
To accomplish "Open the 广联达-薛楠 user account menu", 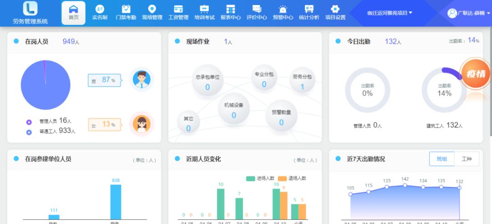I will 466,13.
